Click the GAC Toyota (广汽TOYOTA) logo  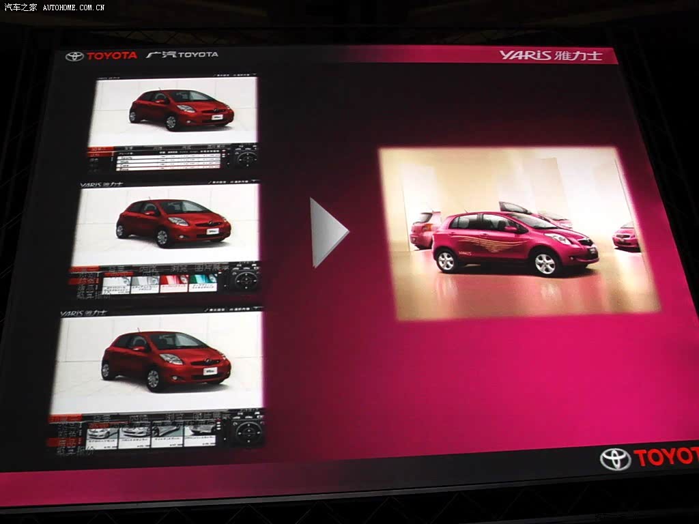click(182, 55)
